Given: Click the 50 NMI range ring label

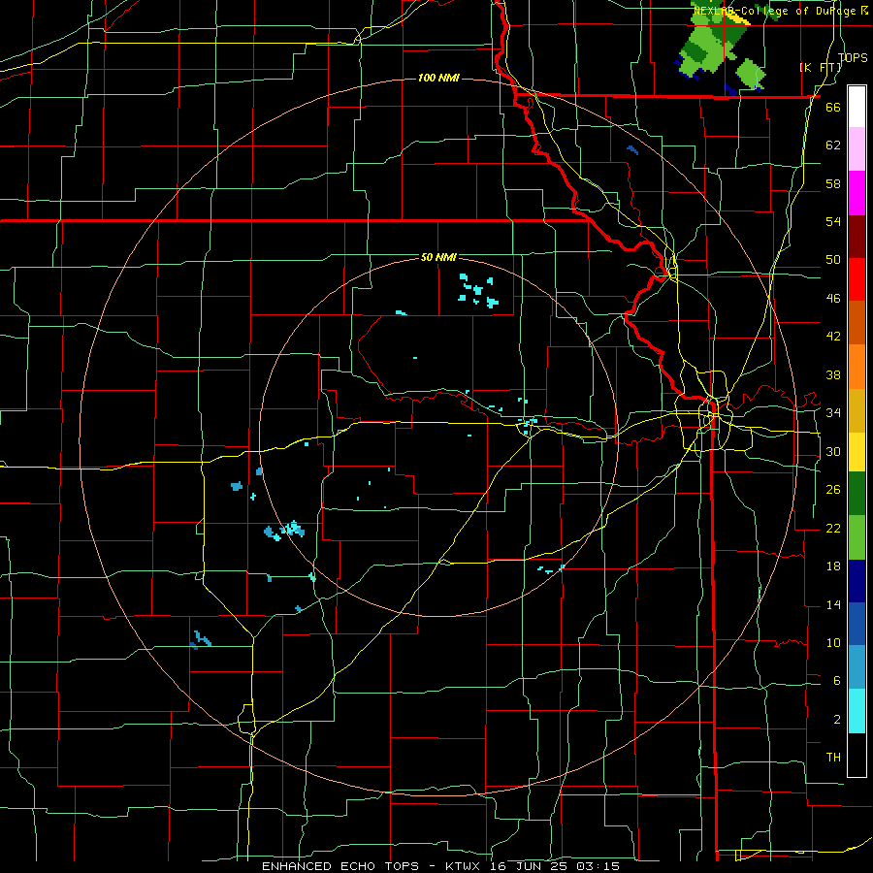Looking at the screenshot, I should [x=438, y=257].
